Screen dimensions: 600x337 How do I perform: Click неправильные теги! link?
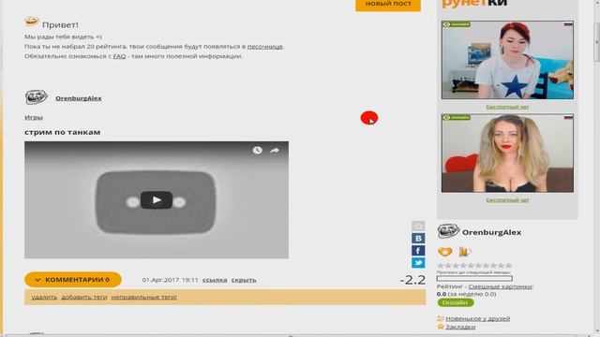click(x=143, y=297)
